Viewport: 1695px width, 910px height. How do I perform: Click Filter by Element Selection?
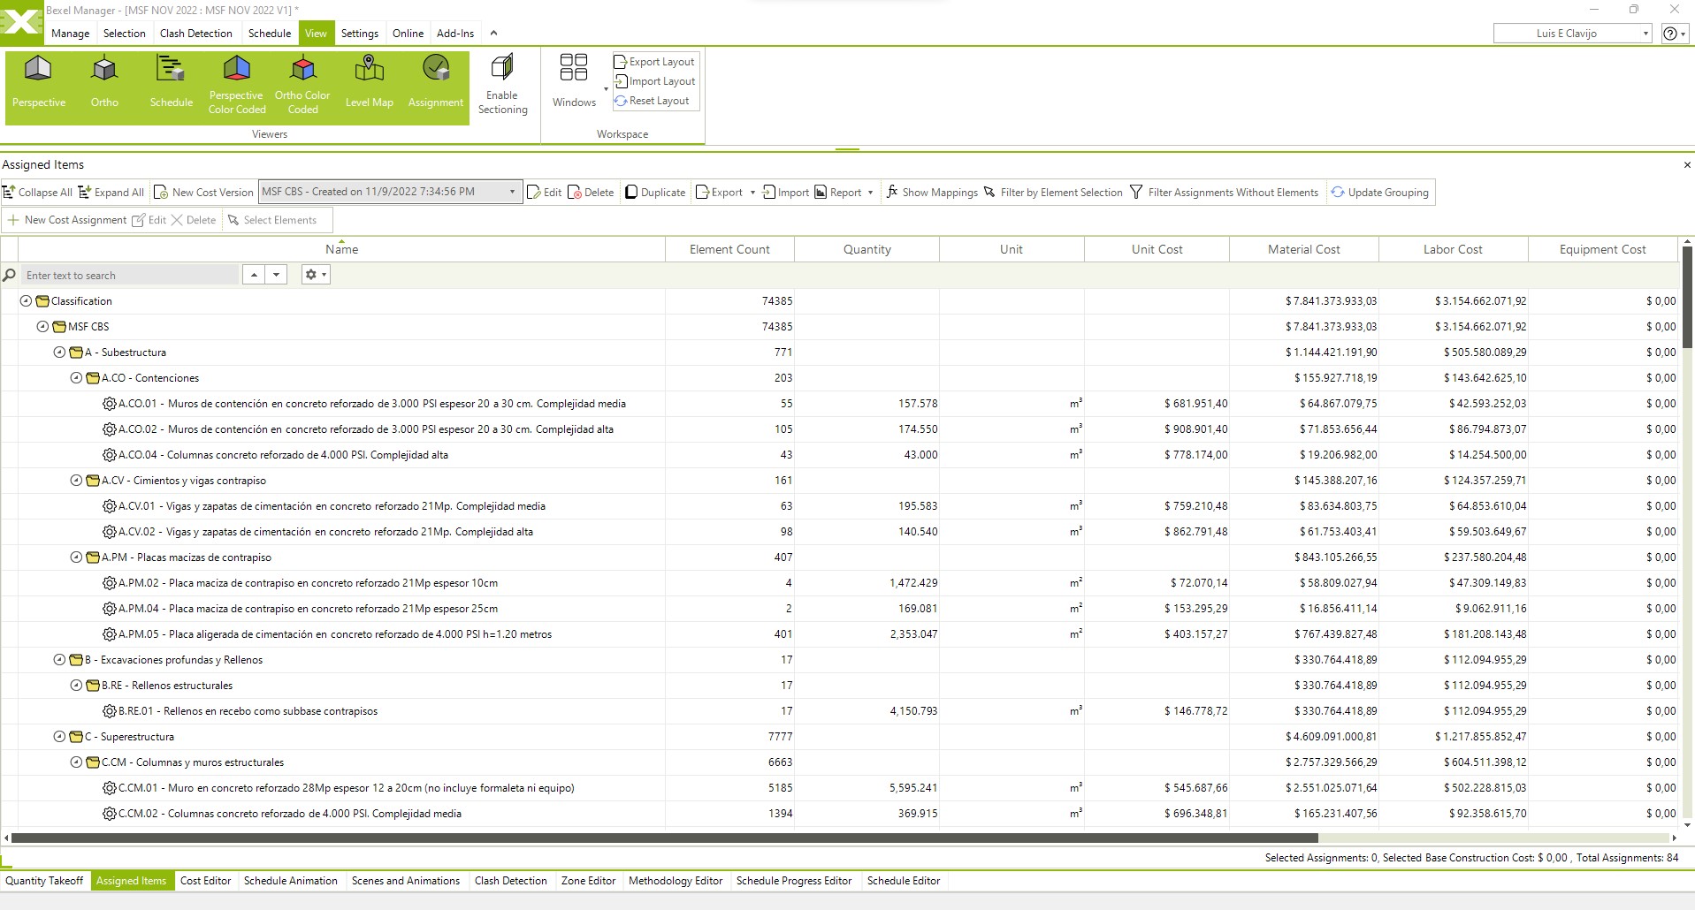(1053, 193)
